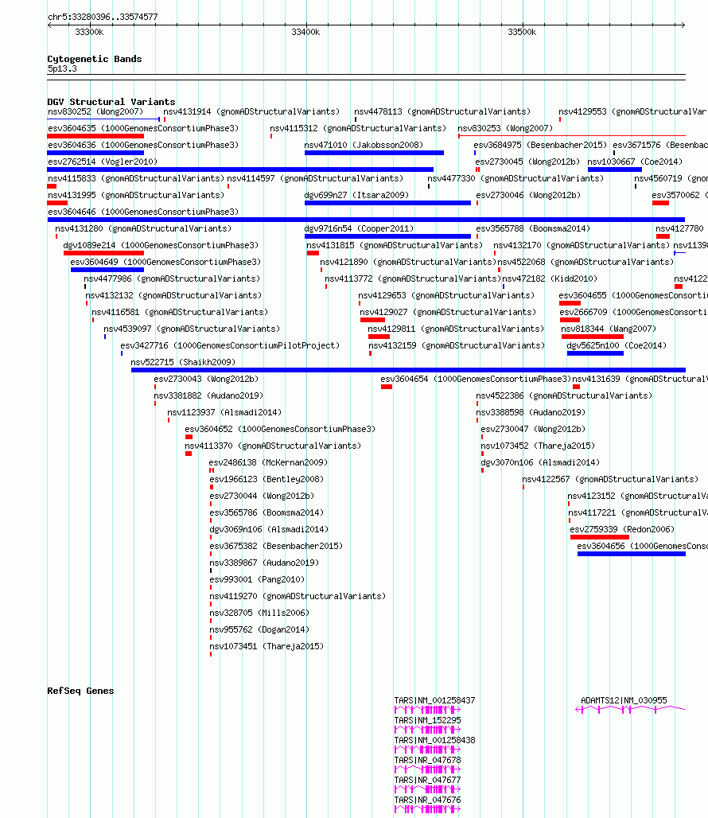Click the nsv4478113 variant label
This screenshot has width=708, height=818.
pos(442,111)
